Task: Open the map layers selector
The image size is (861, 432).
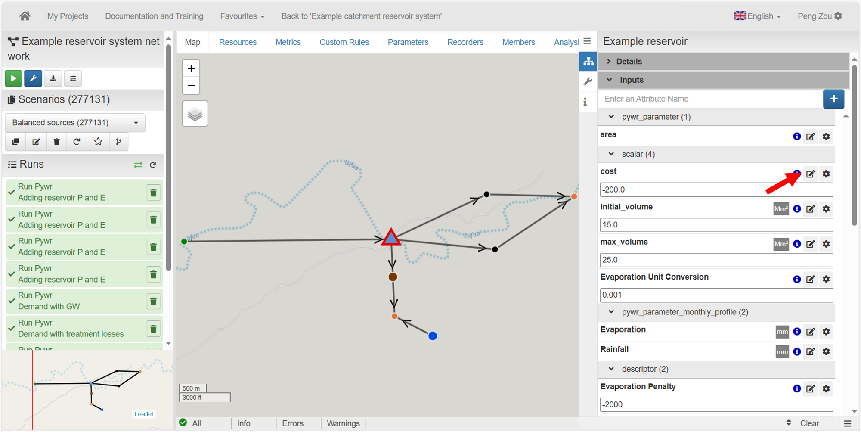Action: point(195,114)
